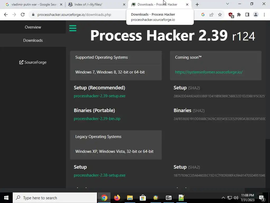This screenshot has width=270, height=203.
Task: Close the Index of /~lily/files/ tab
Action: pos(124,4)
